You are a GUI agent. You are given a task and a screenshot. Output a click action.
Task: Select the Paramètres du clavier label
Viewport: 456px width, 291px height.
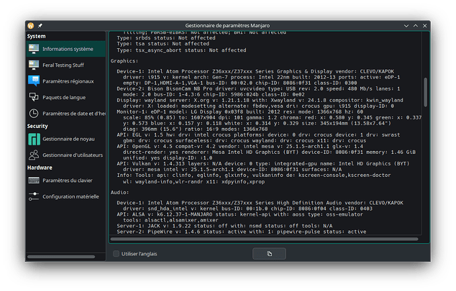coord(67,180)
